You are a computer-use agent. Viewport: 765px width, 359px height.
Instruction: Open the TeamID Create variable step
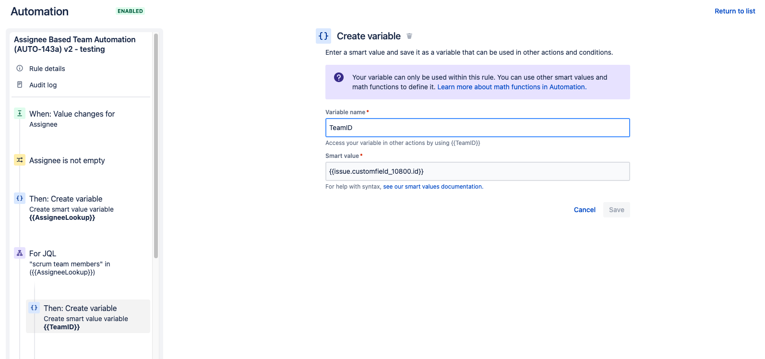pos(88,317)
